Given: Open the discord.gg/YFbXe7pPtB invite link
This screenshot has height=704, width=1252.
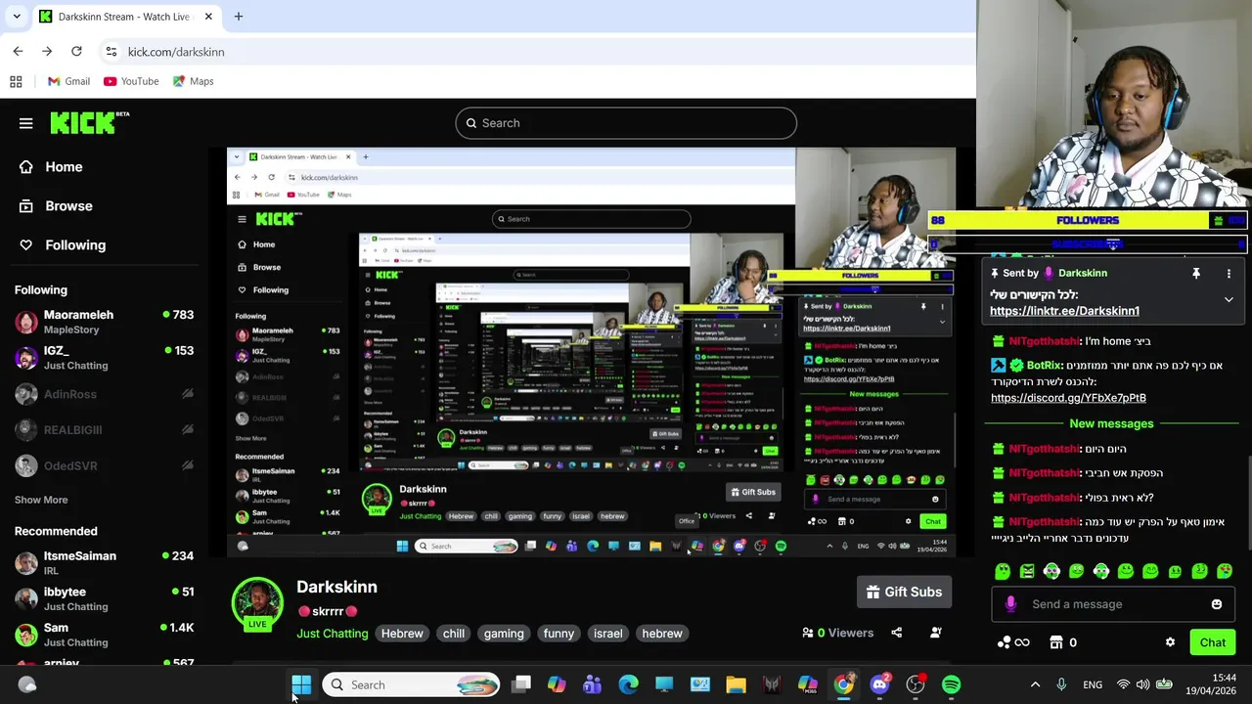Looking at the screenshot, I should [x=1068, y=398].
